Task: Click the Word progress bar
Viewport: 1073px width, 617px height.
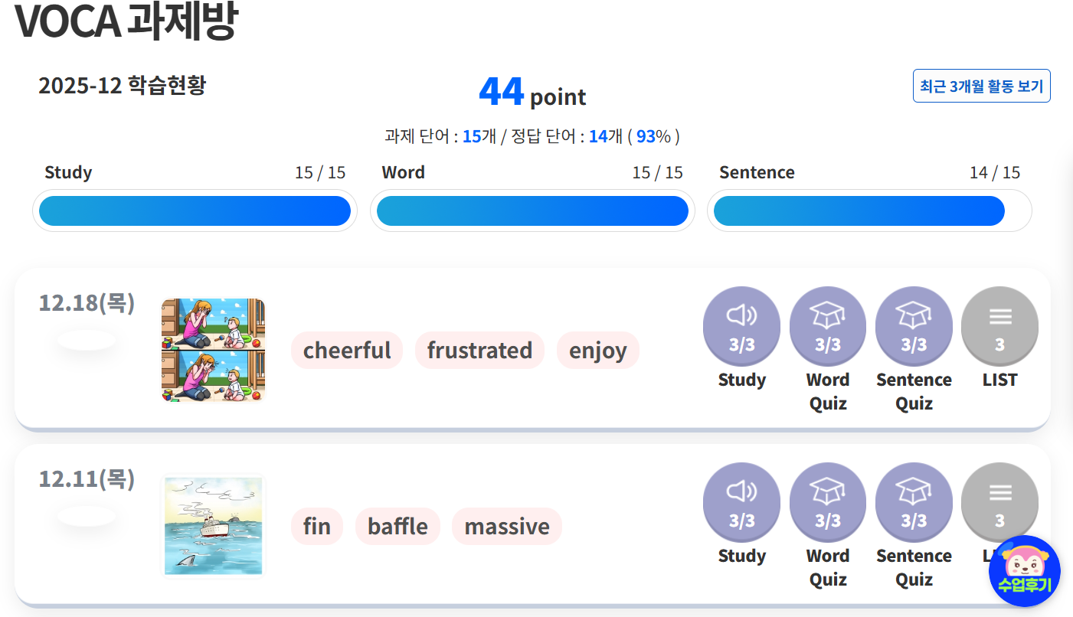Action: (532, 211)
